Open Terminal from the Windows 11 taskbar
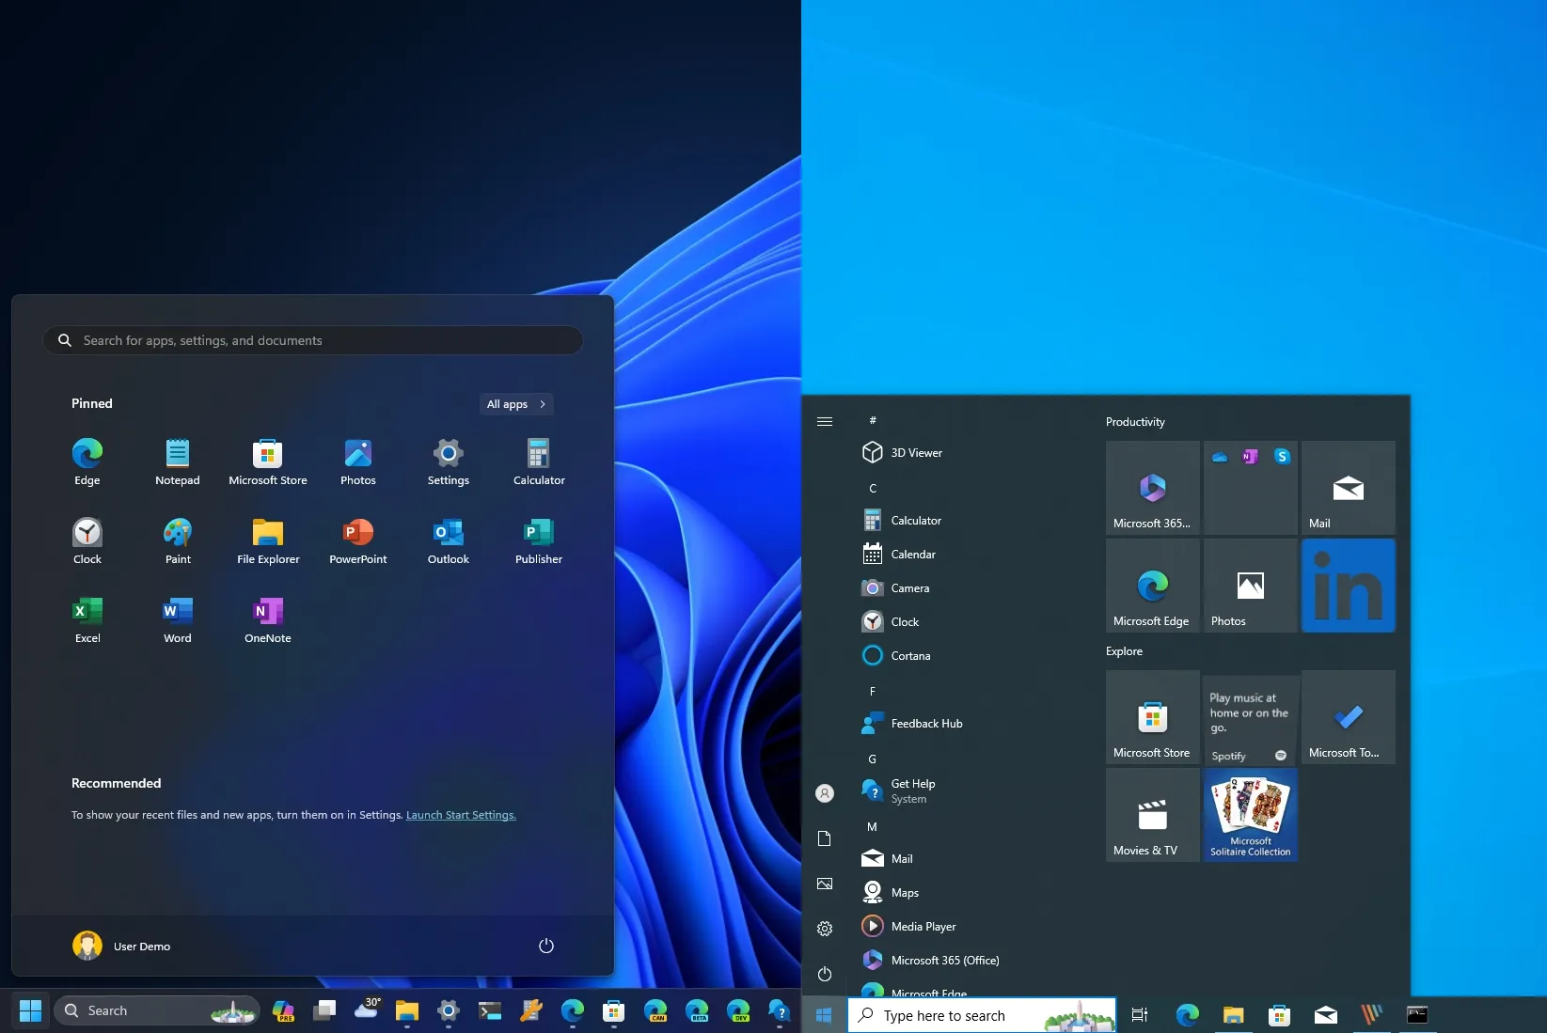The height and width of the screenshot is (1033, 1547). coord(490,1010)
